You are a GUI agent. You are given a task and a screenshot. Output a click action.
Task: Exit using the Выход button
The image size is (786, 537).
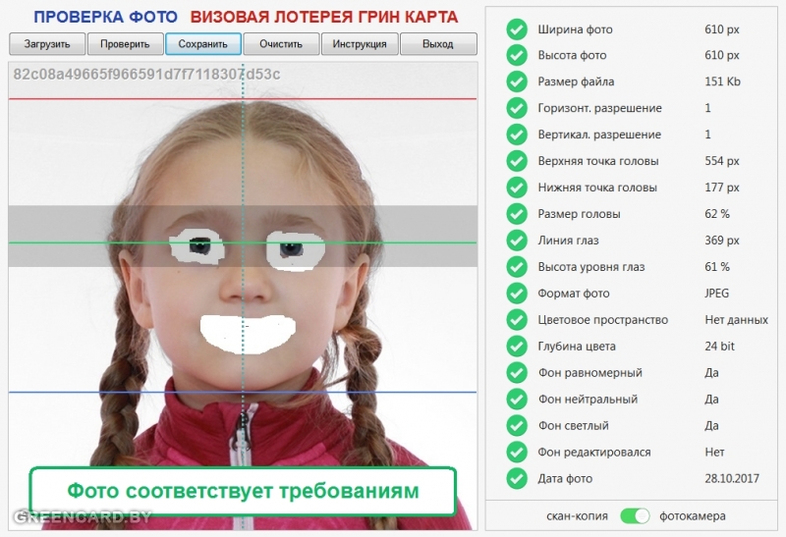pos(438,44)
